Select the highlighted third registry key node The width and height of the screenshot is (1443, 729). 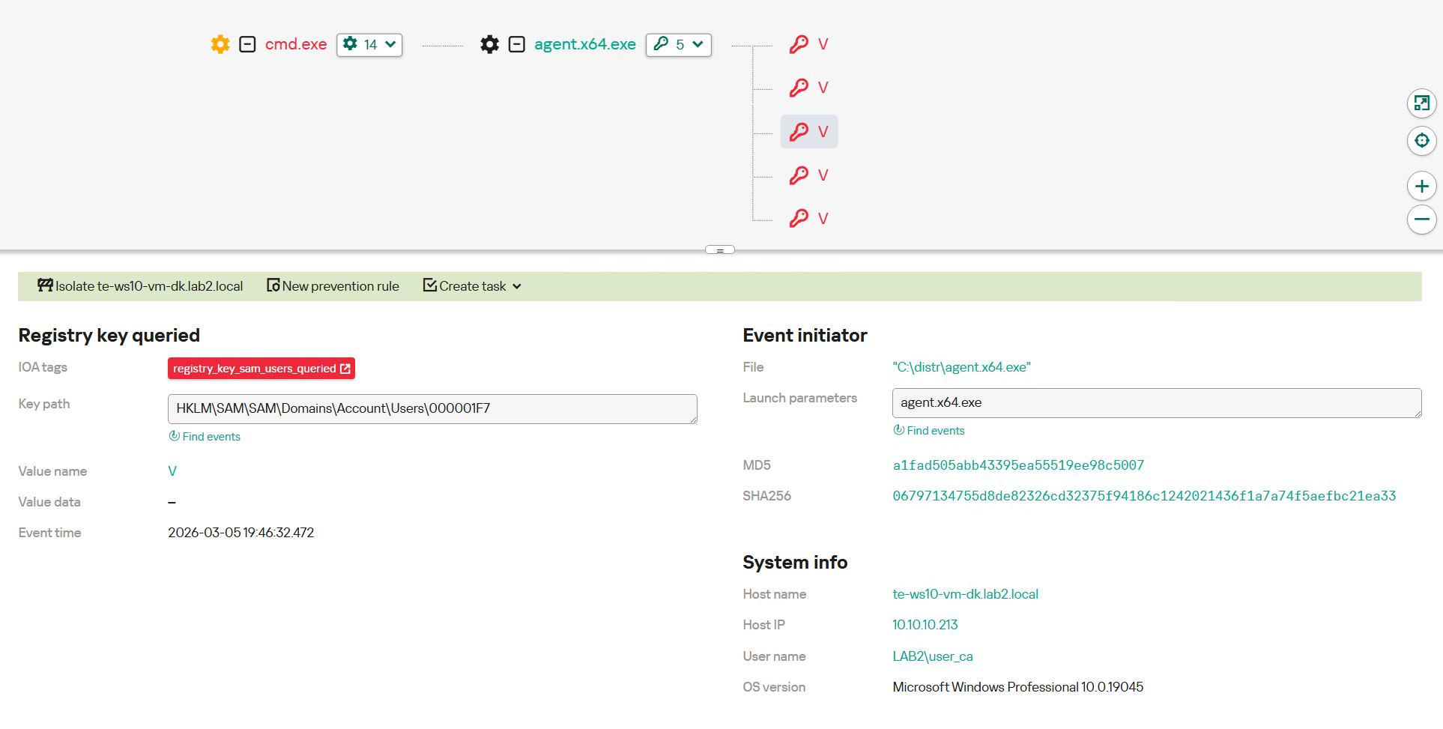click(809, 132)
